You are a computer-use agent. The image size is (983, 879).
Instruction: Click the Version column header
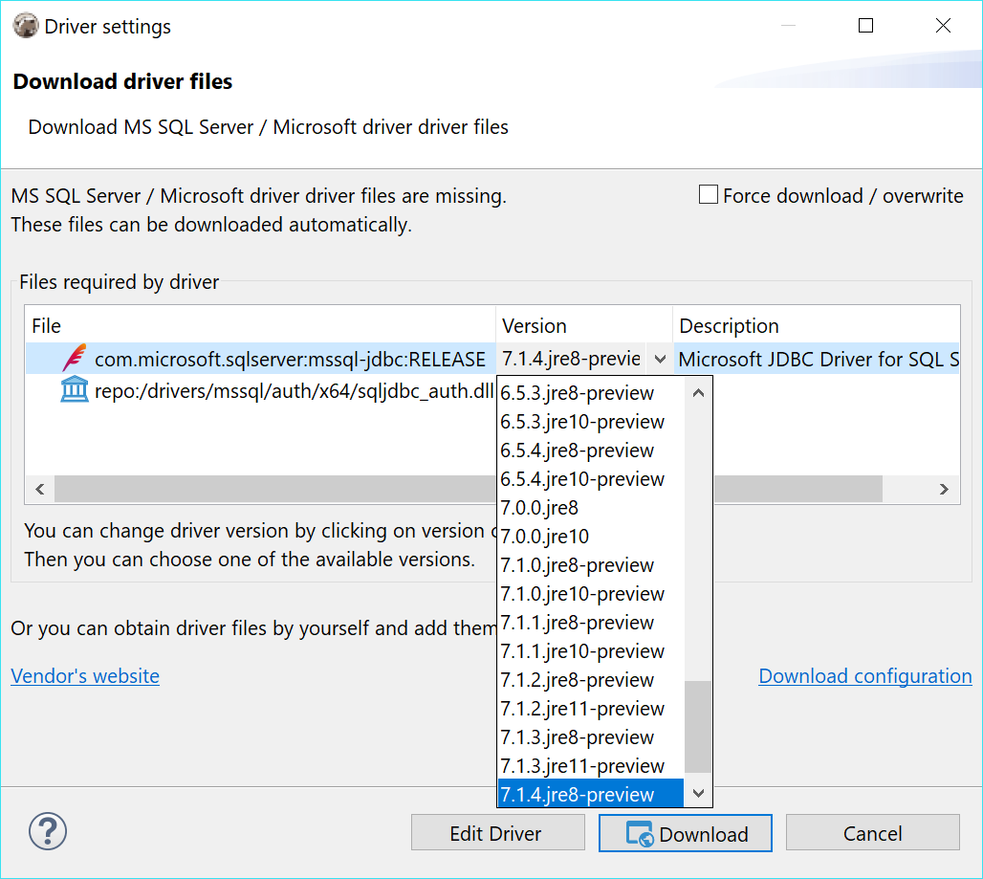tap(584, 325)
